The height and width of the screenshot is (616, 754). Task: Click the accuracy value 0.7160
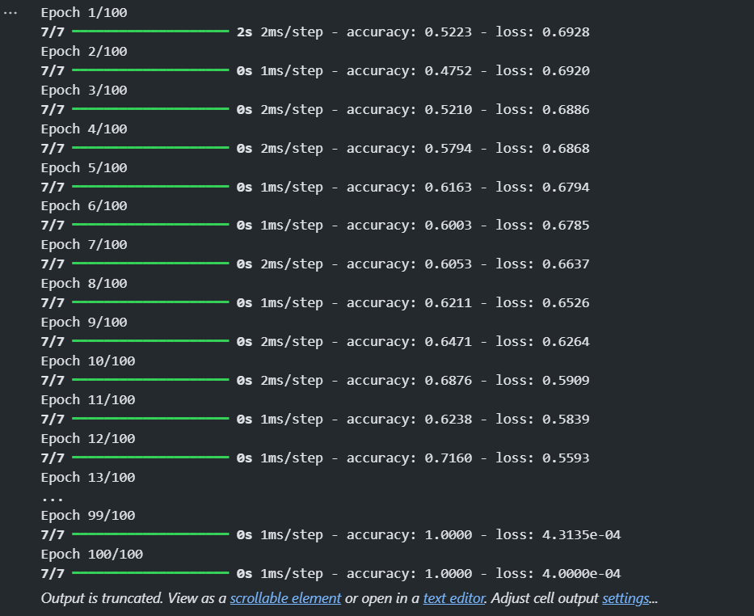point(449,458)
